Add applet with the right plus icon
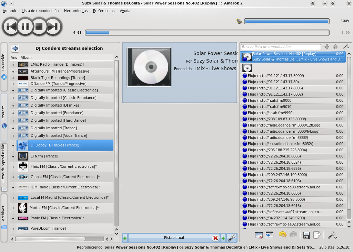353x252 pixels. point(223,238)
